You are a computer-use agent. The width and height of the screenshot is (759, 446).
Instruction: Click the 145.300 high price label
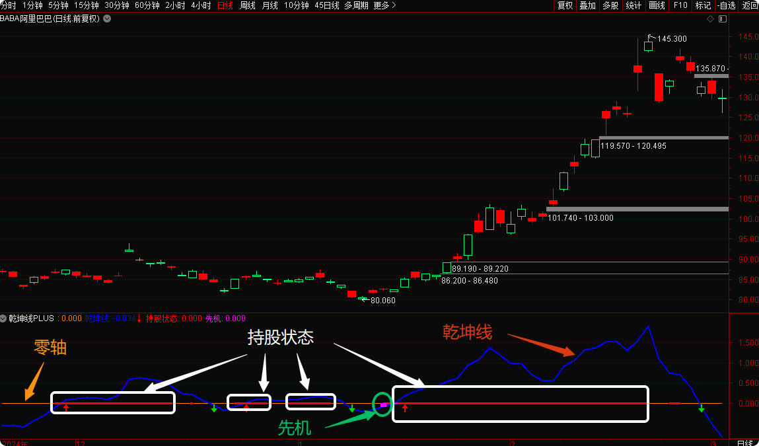coord(672,39)
